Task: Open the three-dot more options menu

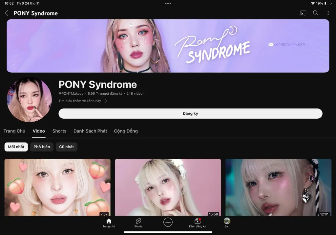Action: [328, 13]
